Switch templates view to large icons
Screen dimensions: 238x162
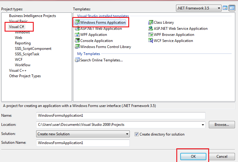pyautogui.click(x=225, y=8)
